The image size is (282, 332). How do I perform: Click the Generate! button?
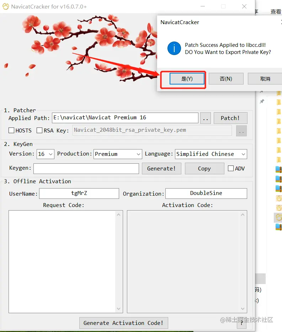pos(161,169)
